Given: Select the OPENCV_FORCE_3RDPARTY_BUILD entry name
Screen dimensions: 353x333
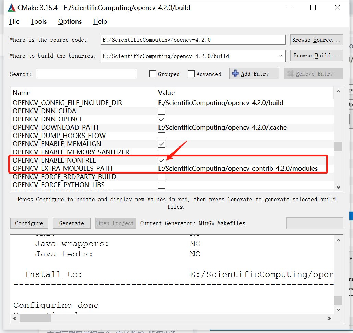Looking at the screenshot, I should pyautogui.click(x=64, y=177).
